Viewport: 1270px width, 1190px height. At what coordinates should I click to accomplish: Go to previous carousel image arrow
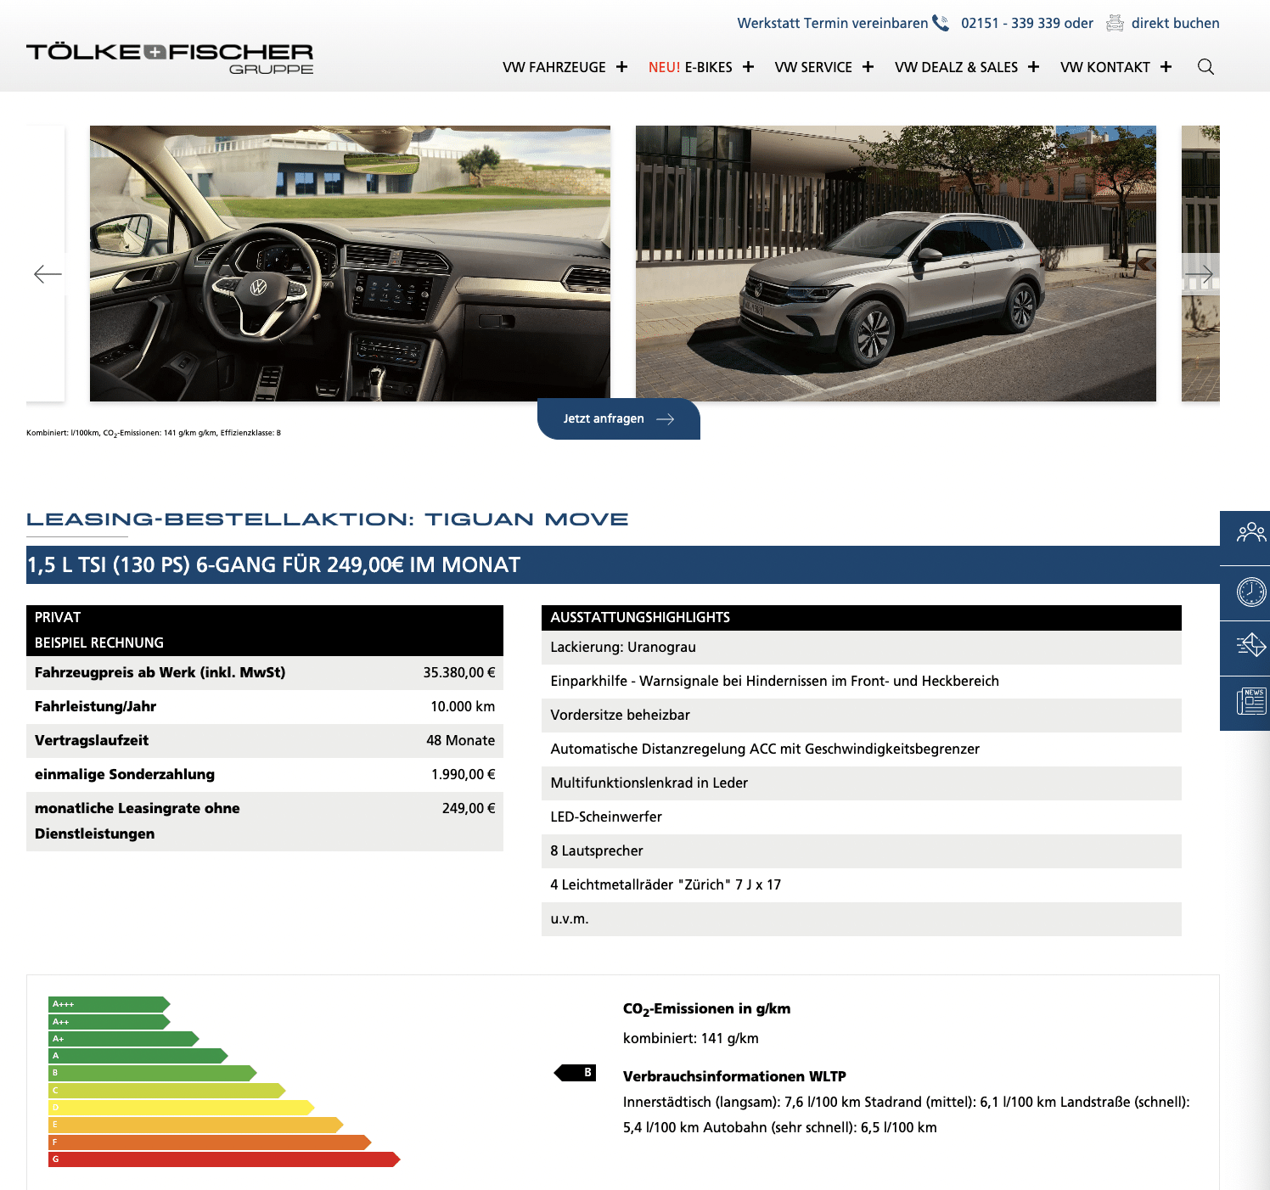point(48,273)
